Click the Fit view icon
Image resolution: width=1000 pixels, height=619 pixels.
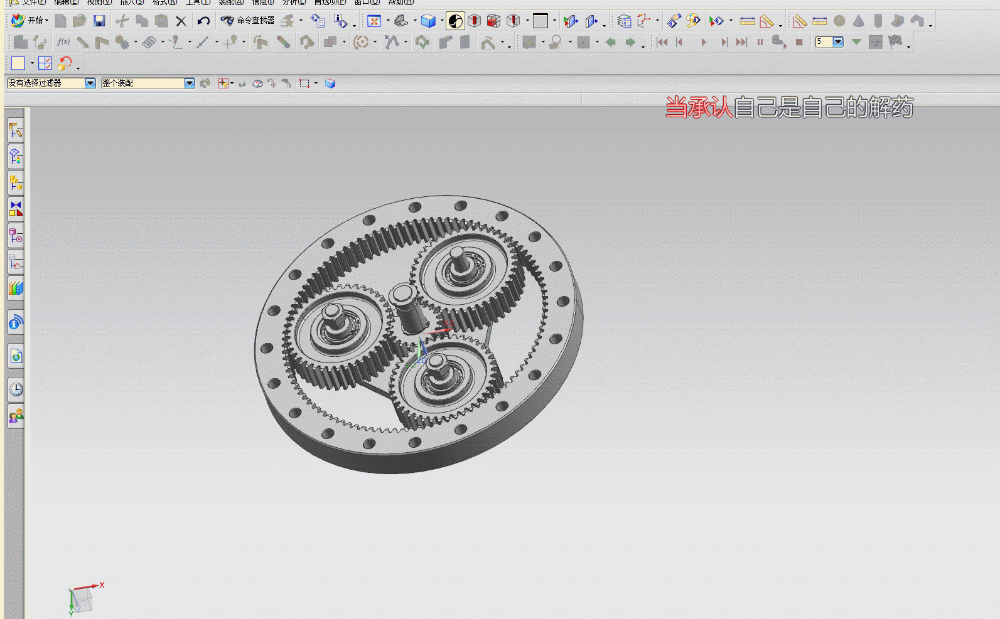[374, 21]
